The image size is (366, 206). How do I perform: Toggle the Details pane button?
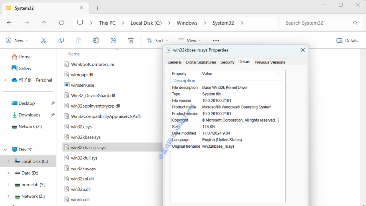coord(347,41)
